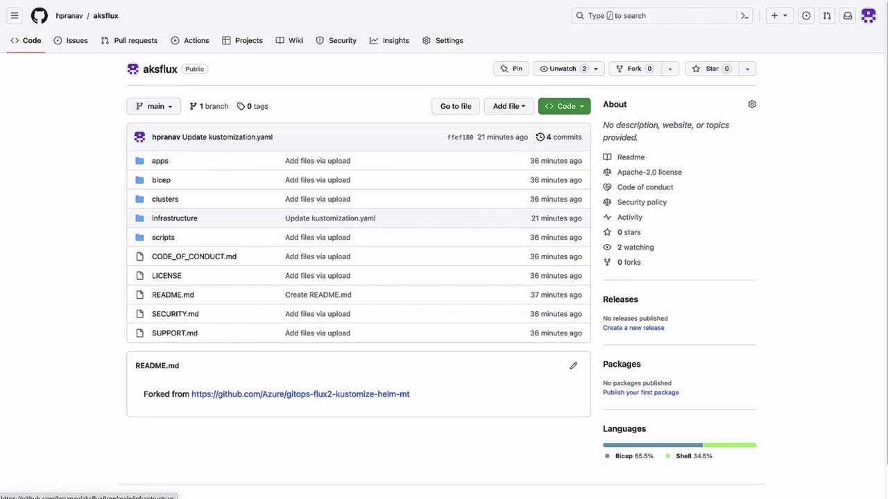
Task: Open the Insights tab
Action: pos(389,40)
